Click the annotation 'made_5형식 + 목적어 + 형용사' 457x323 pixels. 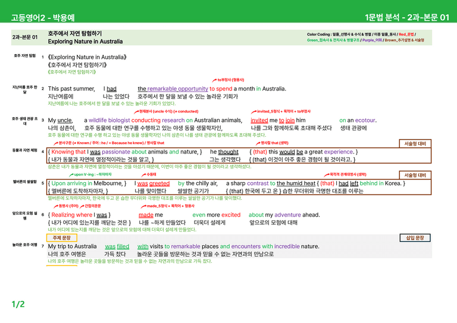coord(170,206)
